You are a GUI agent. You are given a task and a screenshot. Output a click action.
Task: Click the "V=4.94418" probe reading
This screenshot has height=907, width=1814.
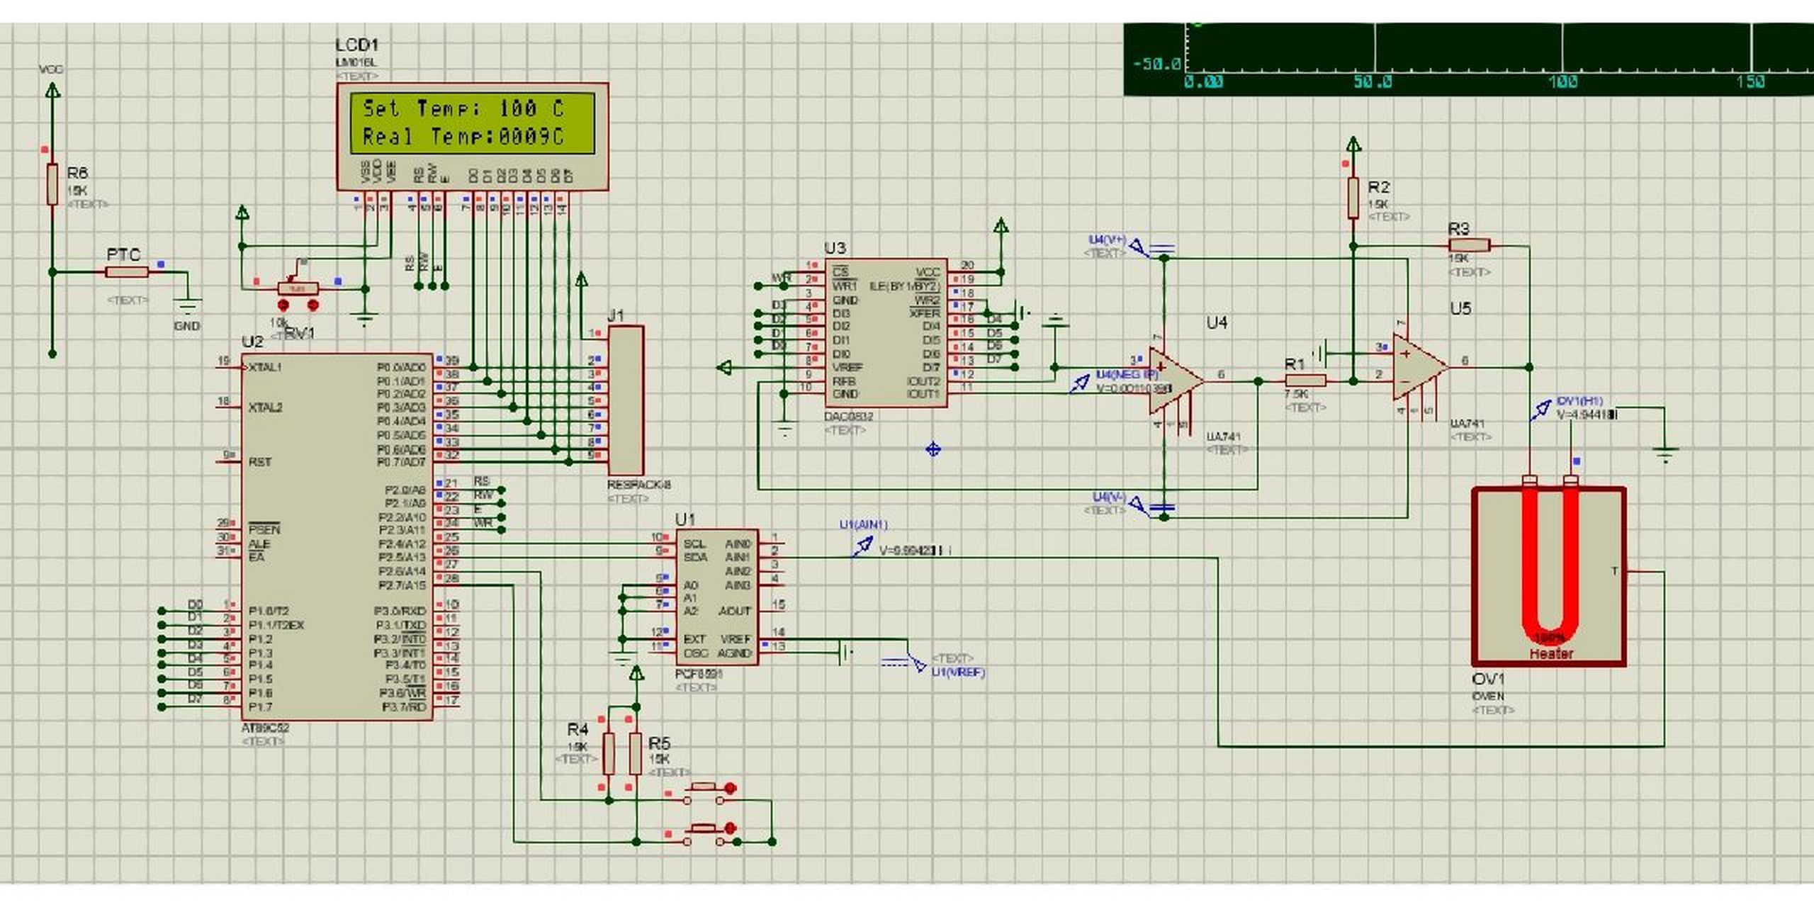click(x=1587, y=415)
